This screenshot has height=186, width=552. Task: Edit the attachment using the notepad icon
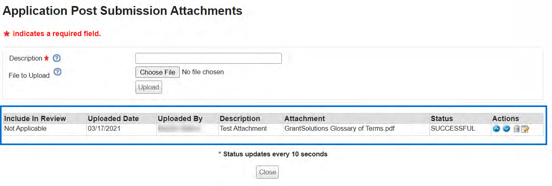525,129
